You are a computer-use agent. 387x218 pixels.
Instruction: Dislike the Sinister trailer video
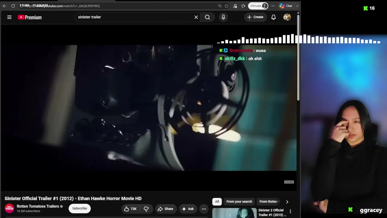click(146, 209)
